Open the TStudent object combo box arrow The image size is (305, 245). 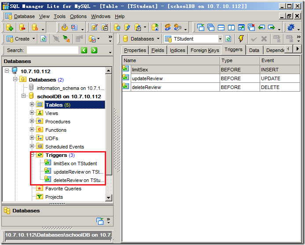tap(220, 39)
